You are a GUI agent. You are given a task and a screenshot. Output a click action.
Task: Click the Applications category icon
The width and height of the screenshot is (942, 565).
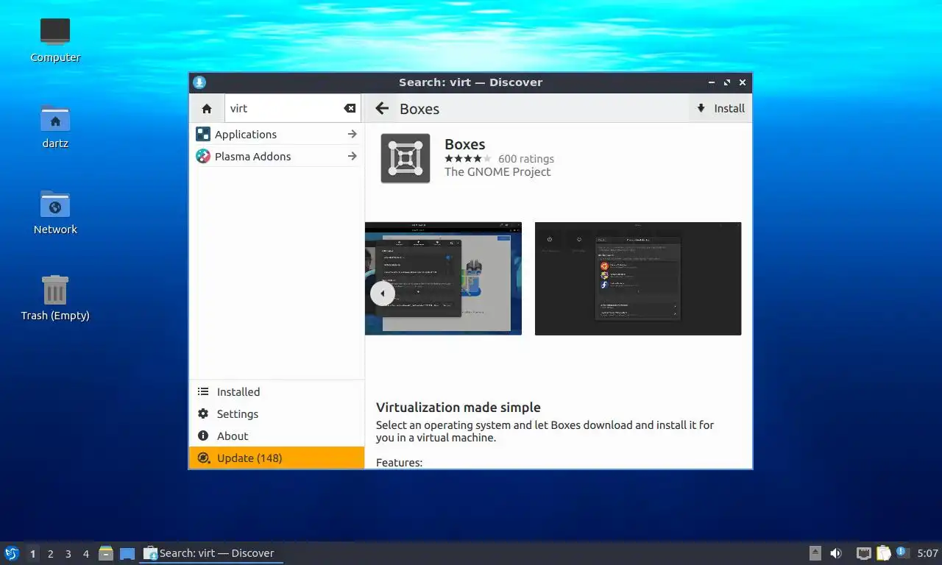203,134
